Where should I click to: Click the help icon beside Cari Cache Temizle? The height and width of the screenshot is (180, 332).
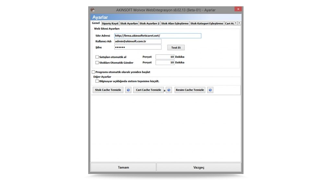pos(169,90)
